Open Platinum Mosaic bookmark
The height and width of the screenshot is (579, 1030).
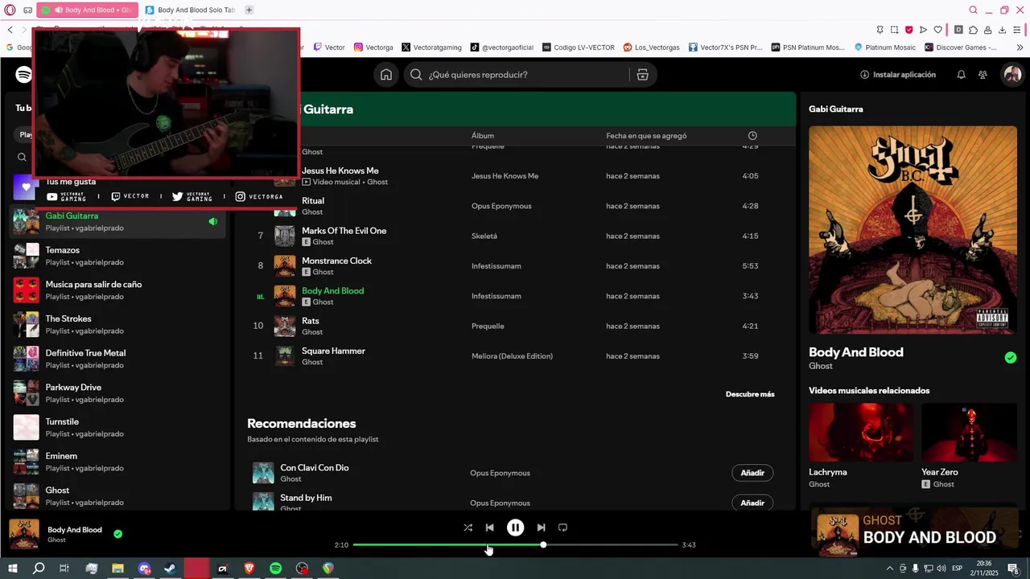(x=884, y=47)
